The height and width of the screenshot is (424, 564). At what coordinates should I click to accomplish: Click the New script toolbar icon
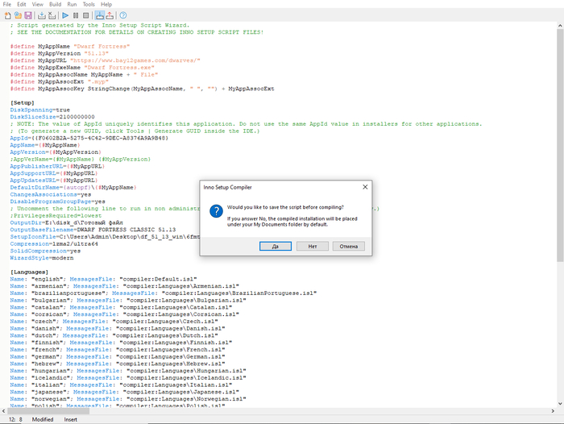pyautogui.click(x=7, y=15)
